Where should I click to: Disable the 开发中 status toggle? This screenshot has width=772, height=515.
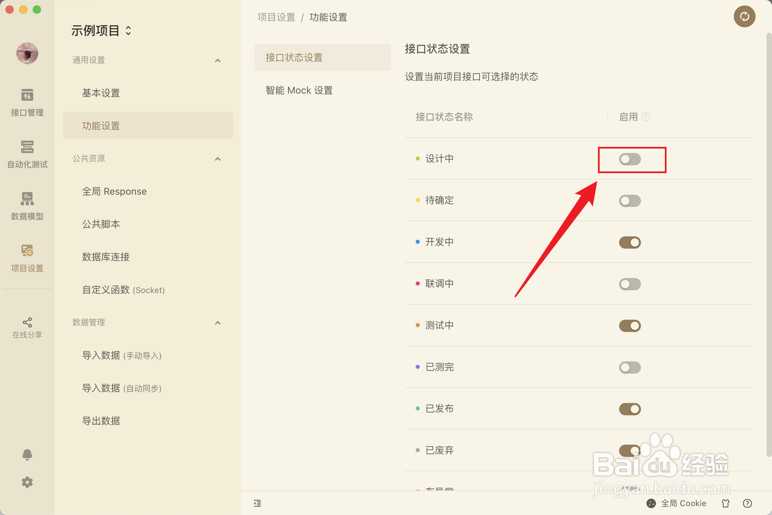[x=630, y=242]
